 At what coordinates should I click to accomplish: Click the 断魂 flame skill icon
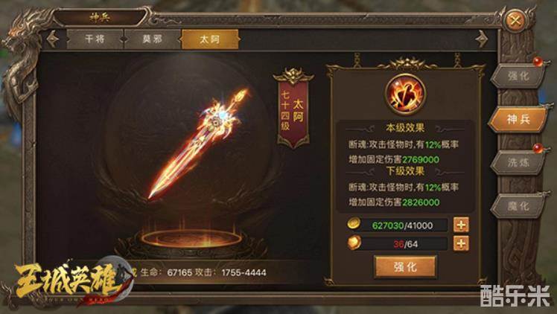click(x=405, y=94)
